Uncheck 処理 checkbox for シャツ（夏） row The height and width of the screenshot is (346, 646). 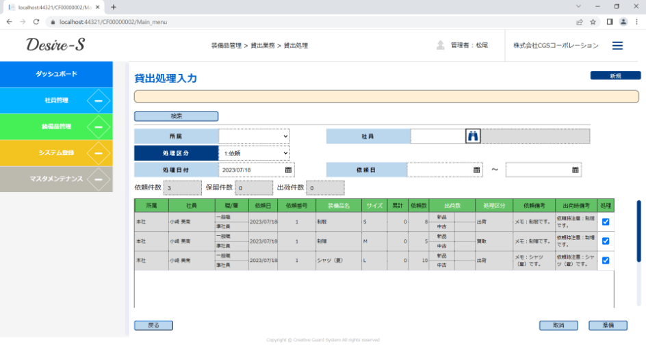(x=606, y=261)
